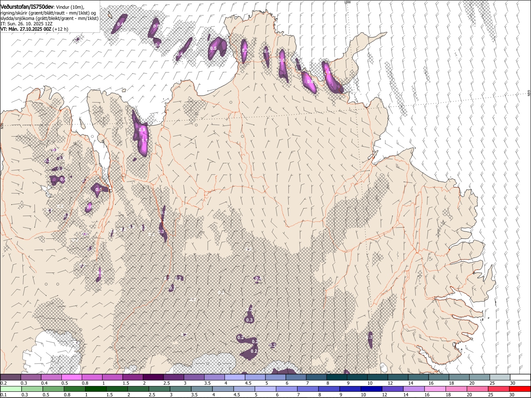Select the lower legend swatch between 0.3 and 0.5
Screen dimensions: 531x398
(33, 389)
